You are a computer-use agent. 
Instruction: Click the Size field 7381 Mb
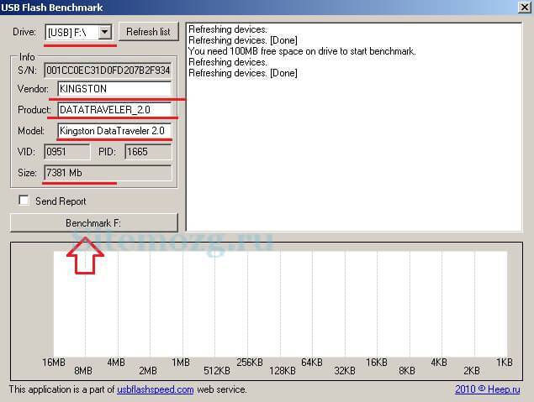(x=108, y=173)
